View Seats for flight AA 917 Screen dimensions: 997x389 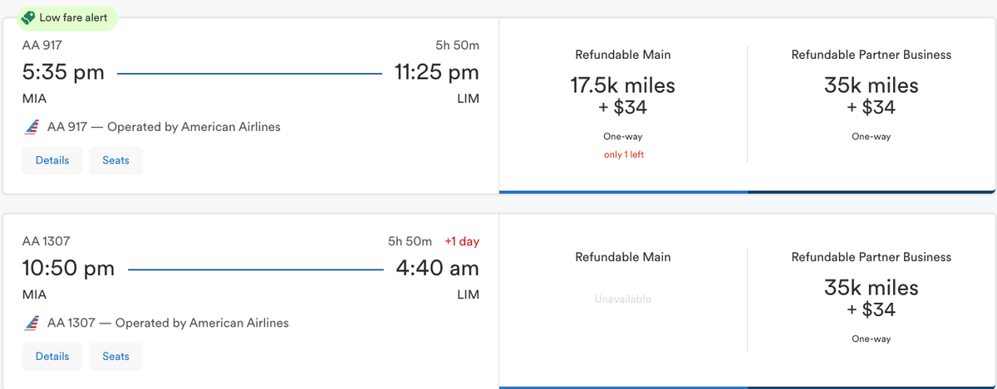point(115,161)
